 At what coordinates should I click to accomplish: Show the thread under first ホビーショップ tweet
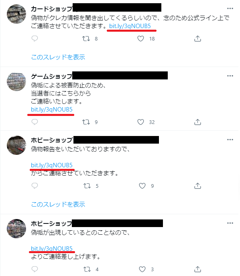(x=58, y=204)
